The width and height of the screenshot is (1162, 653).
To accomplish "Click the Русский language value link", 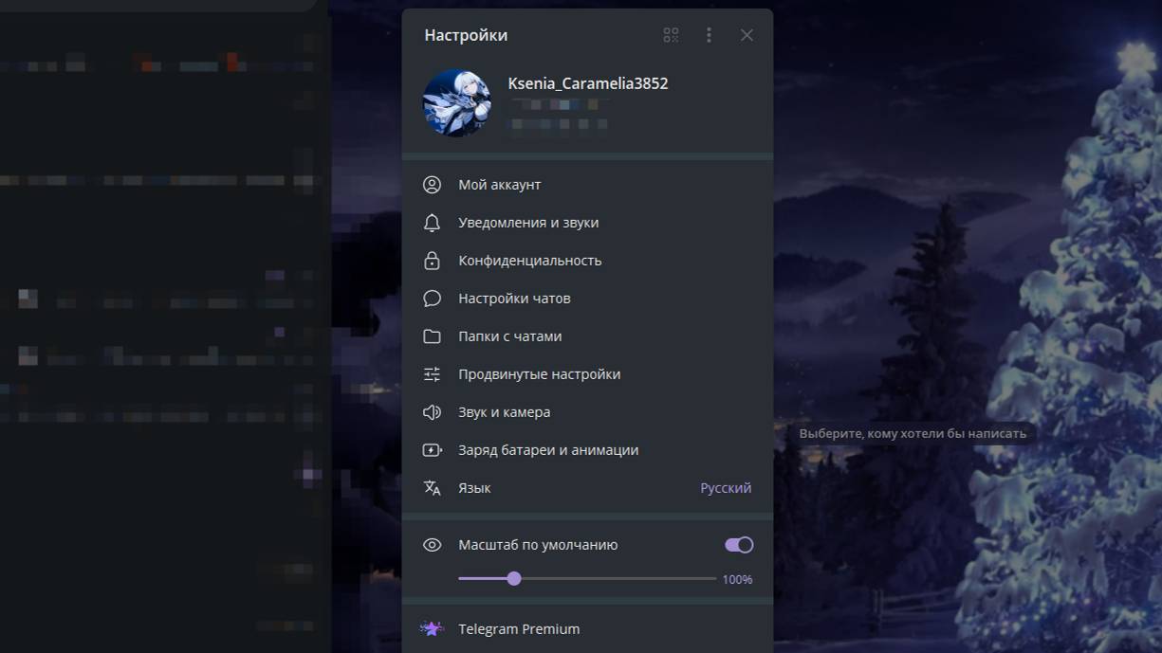I will pos(726,488).
